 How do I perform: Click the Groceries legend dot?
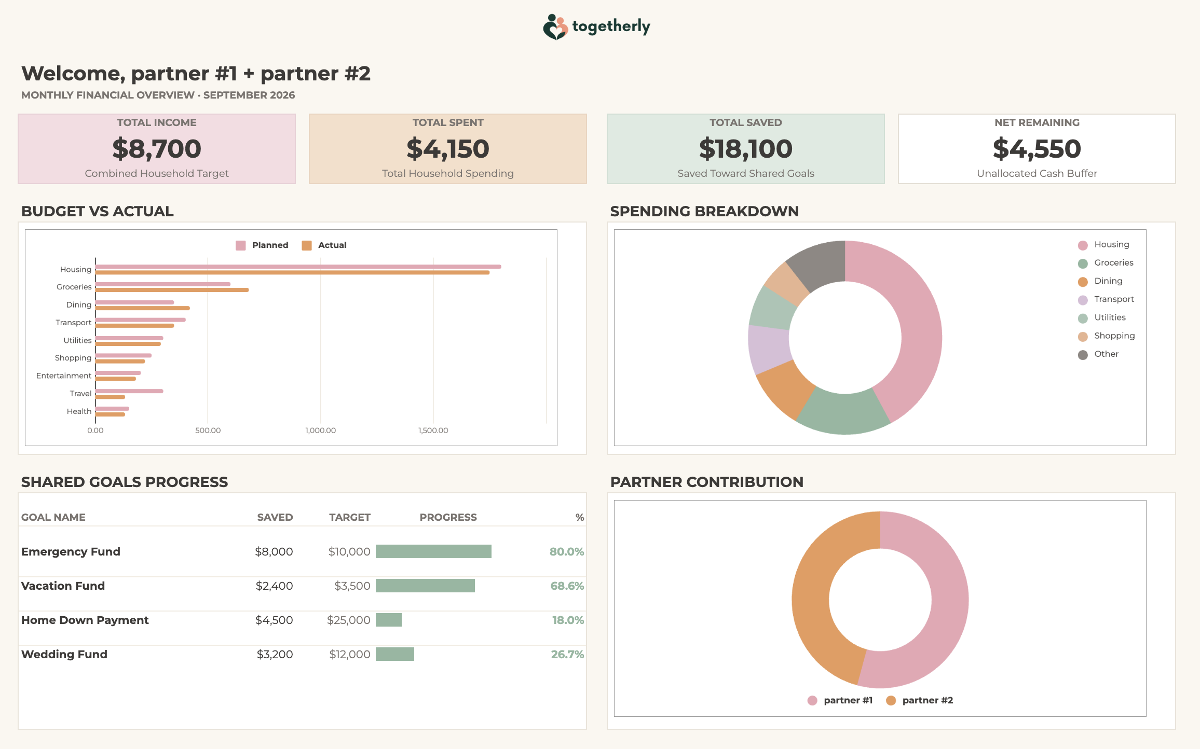click(1083, 263)
